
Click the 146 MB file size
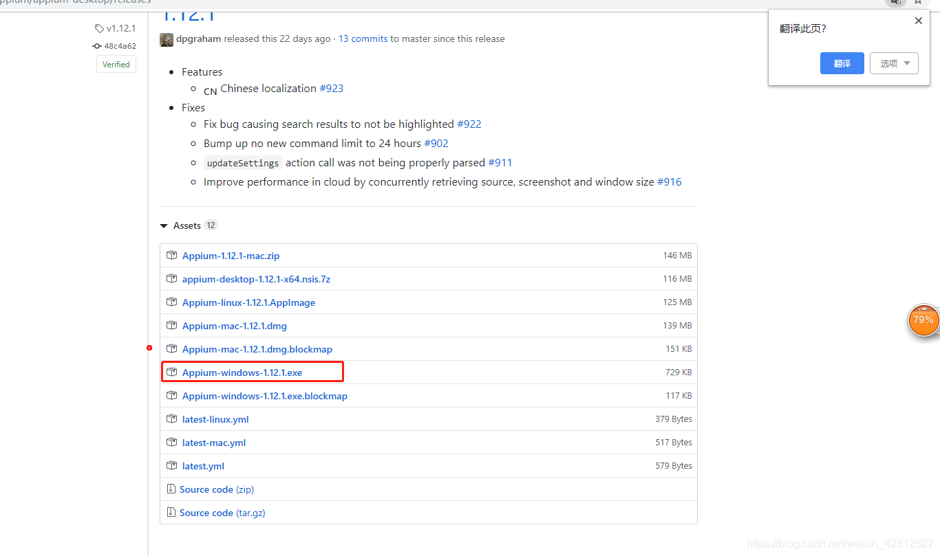coord(677,255)
